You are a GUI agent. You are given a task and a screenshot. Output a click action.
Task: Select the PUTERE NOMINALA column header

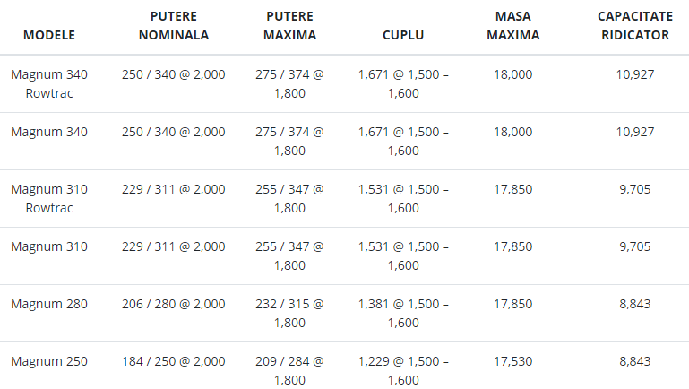(174, 25)
